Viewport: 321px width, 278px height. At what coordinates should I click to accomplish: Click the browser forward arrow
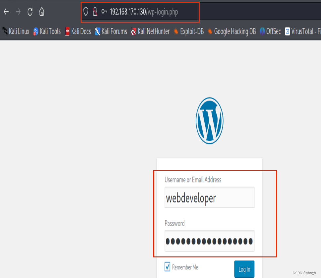18,12
